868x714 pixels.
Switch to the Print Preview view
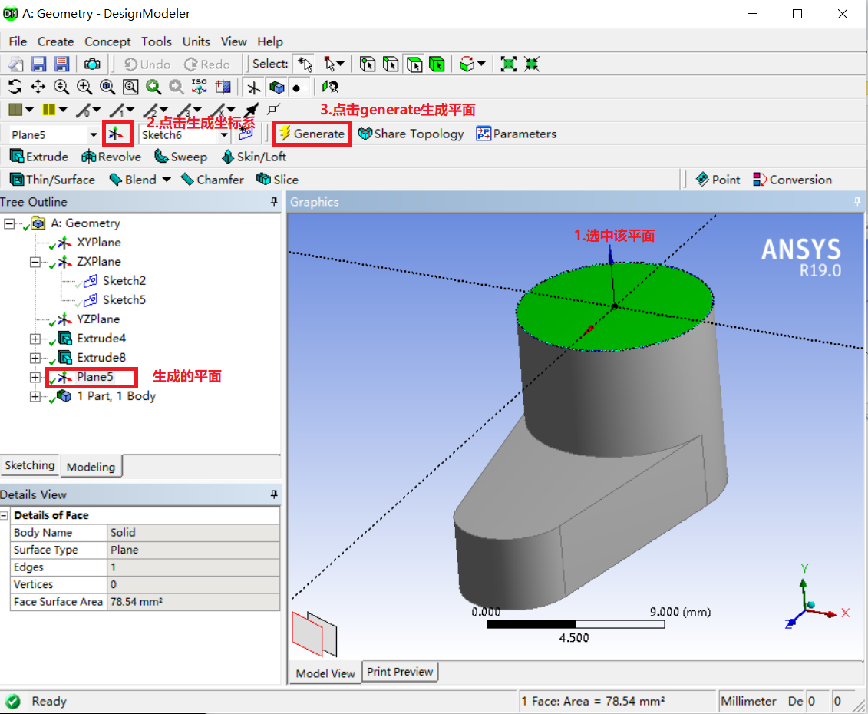click(x=400, y=671)
